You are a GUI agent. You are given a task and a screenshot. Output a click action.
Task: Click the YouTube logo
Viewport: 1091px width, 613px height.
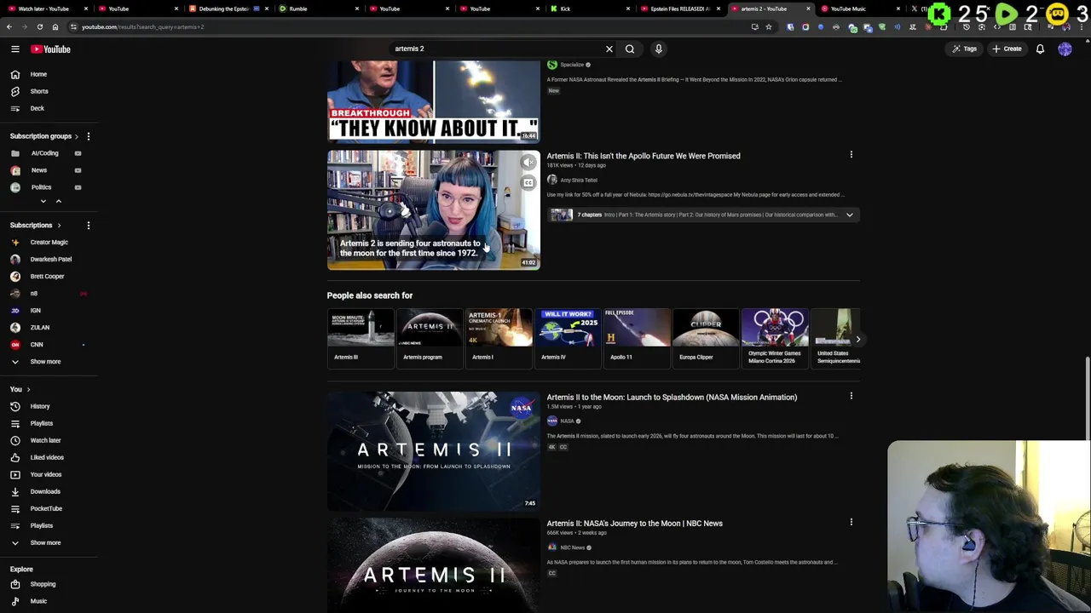pyautogui.click(x=51, y=49)
